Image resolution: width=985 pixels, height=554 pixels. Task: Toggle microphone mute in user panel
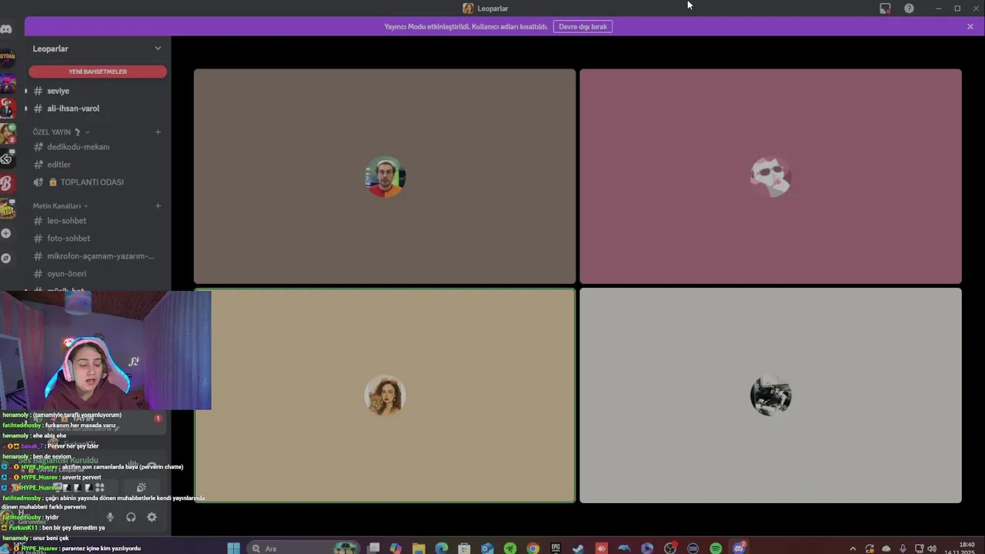coord(110,517)
